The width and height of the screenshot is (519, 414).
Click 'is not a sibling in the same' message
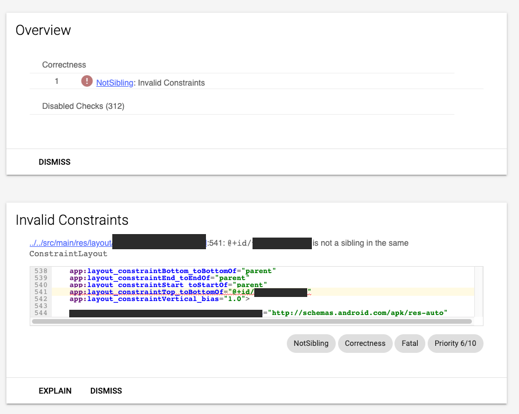(x=361, y=243)
